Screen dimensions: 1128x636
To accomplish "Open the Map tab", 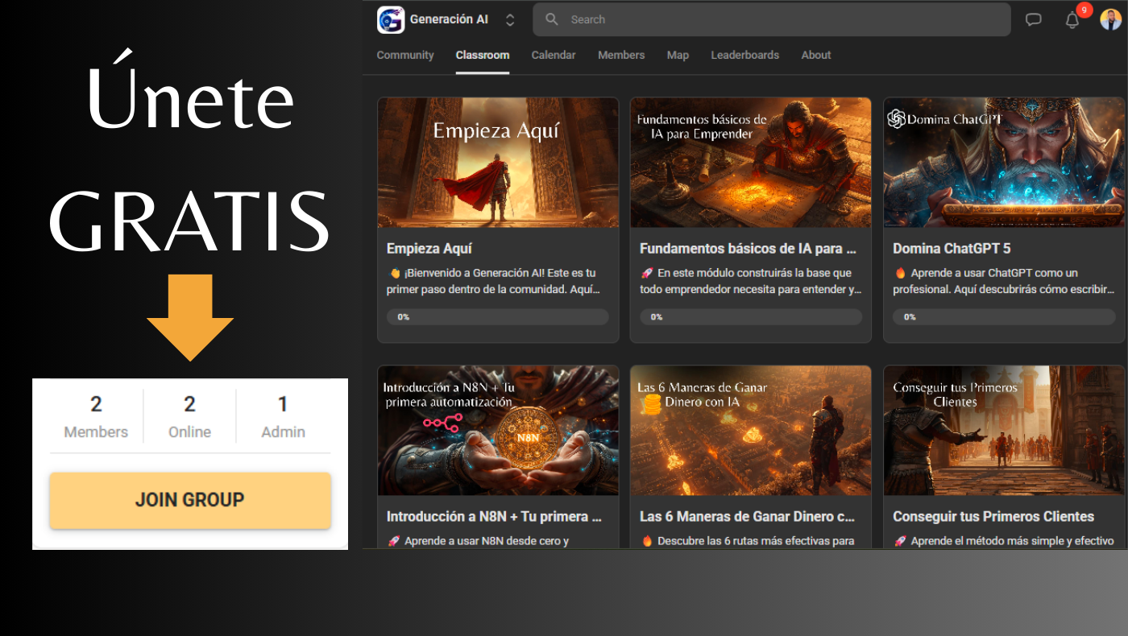I will 678,56.
